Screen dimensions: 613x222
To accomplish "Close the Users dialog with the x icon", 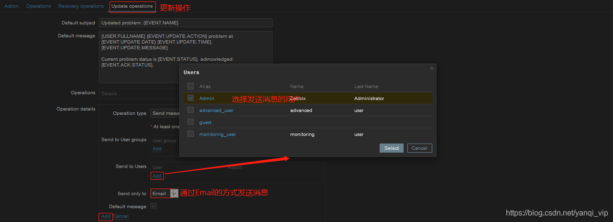I will [x=432, y=68].
